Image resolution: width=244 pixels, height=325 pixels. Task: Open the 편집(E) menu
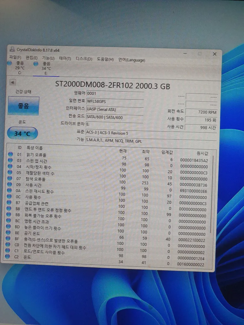[32, 58]
